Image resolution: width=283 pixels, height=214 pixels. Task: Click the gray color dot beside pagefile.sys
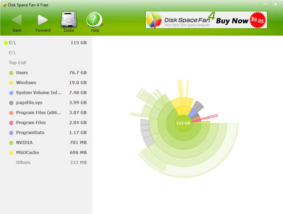coord(11,103)
